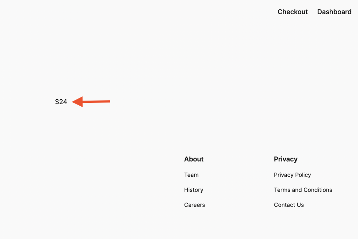Click Checkout in the top navigation
The image size is (358, 239).
pyautogui.click(x=293, y=12)
